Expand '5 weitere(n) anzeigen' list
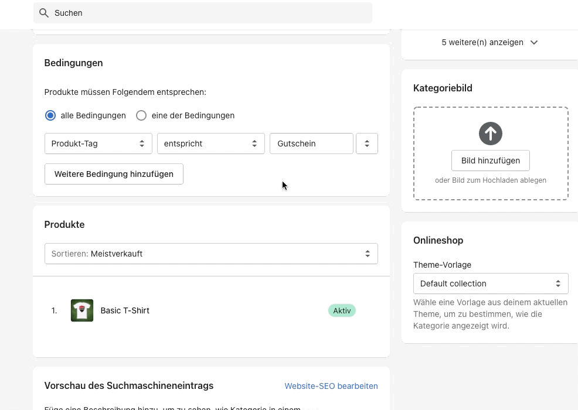Viewport: 578px width, 410px height. point(482,43)
